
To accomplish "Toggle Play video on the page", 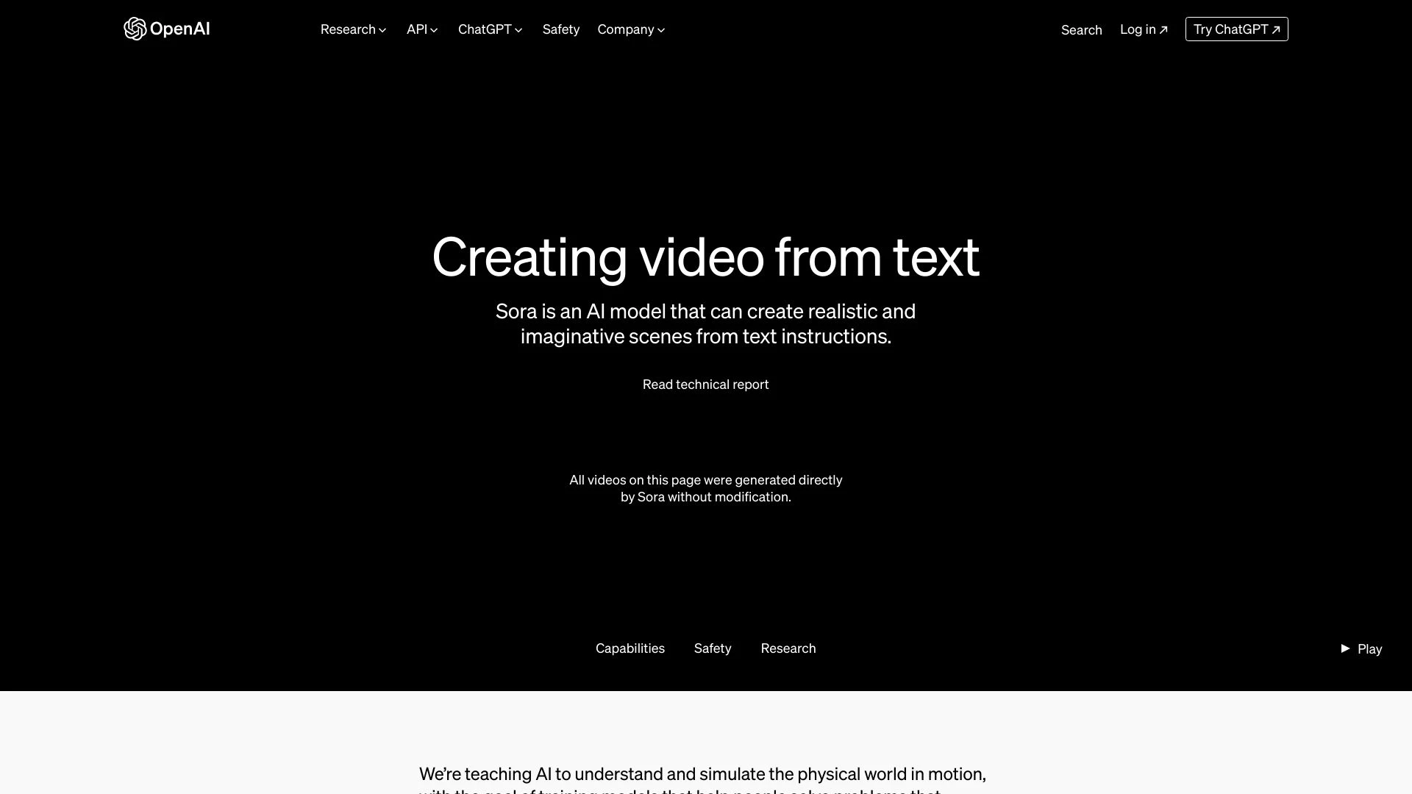I will 1361,648.
